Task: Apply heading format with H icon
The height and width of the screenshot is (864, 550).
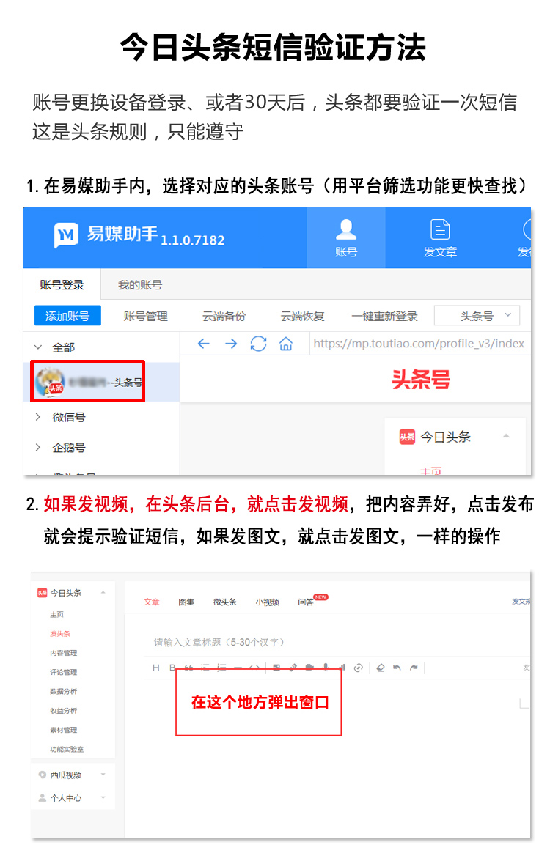Action: (156, 668)
